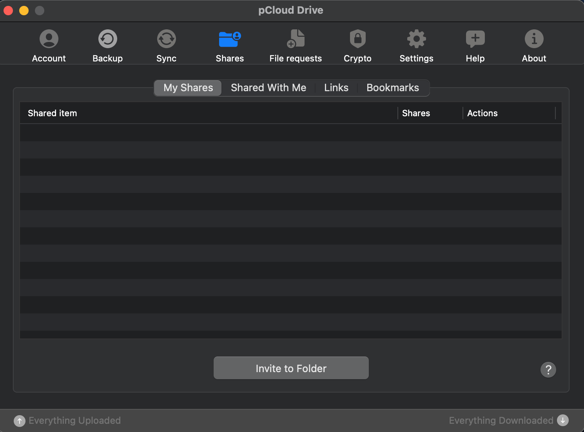Switch to the My Shares tab
The width and height of the screenshot is (584, 432).
coord(188,88)
